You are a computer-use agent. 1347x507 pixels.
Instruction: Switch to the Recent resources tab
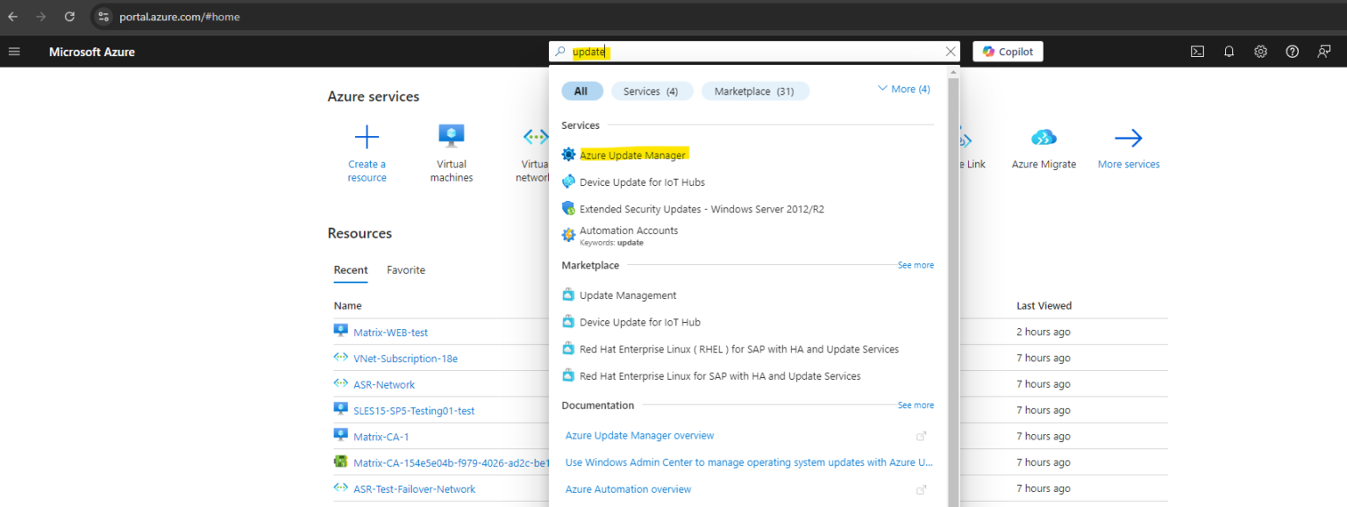pos(351,269)
